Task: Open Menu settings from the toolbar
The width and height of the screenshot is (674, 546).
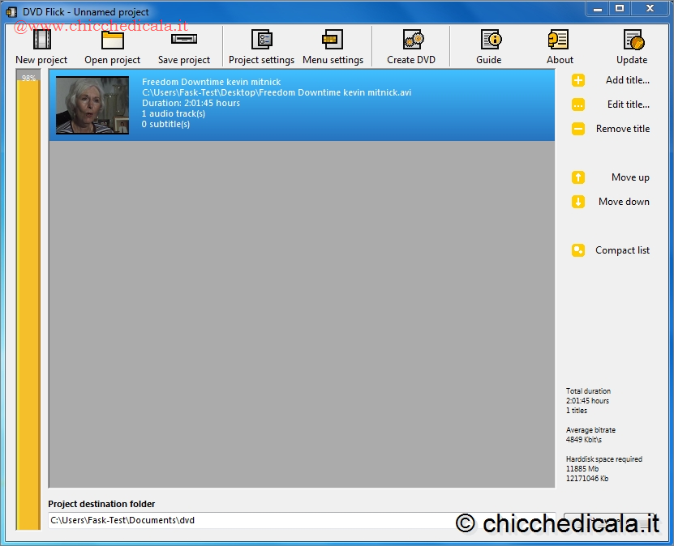Action: tap(333, 40)
